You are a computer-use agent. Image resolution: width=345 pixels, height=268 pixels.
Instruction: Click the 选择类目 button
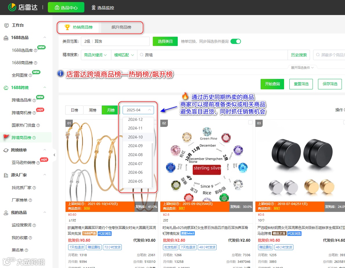[165, 41]
